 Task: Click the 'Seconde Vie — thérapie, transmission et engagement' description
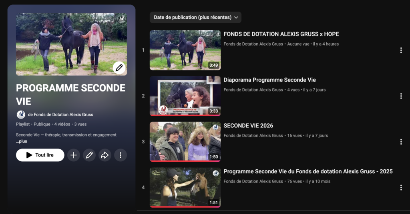point(66,135)
